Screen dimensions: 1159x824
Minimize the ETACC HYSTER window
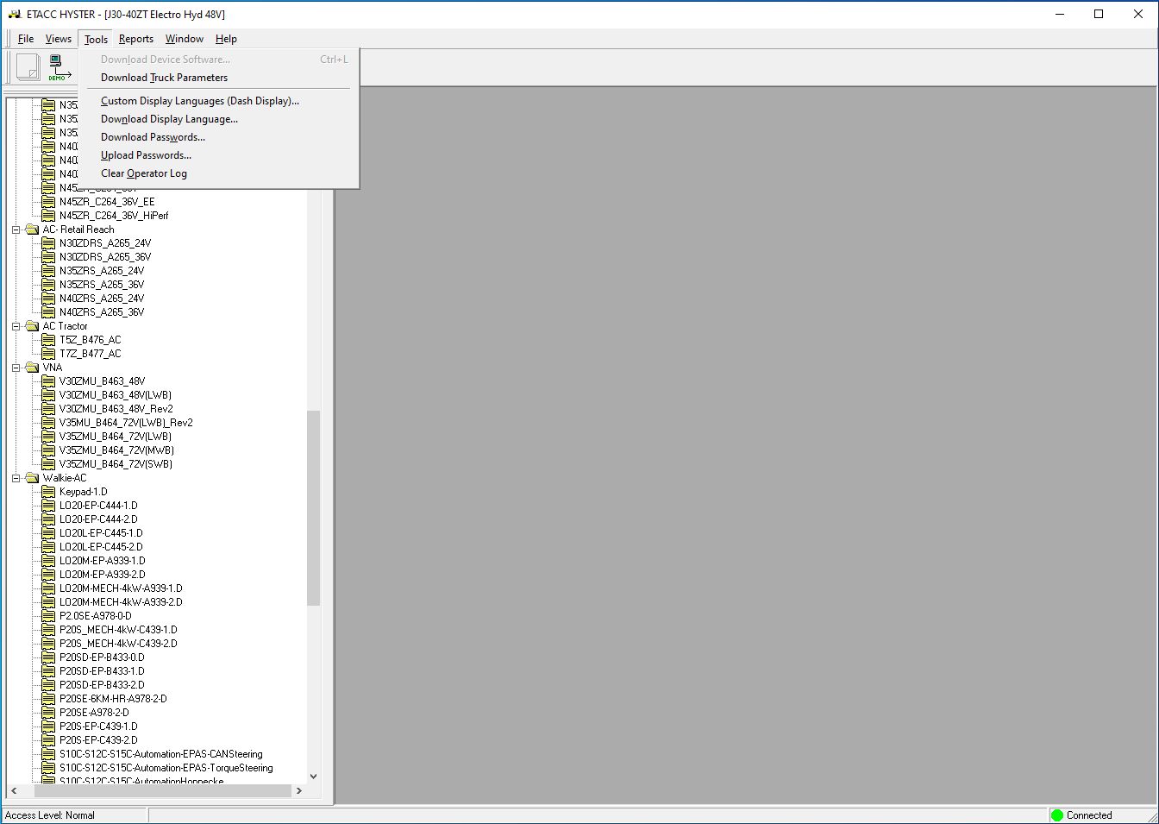coord(1059,14)
